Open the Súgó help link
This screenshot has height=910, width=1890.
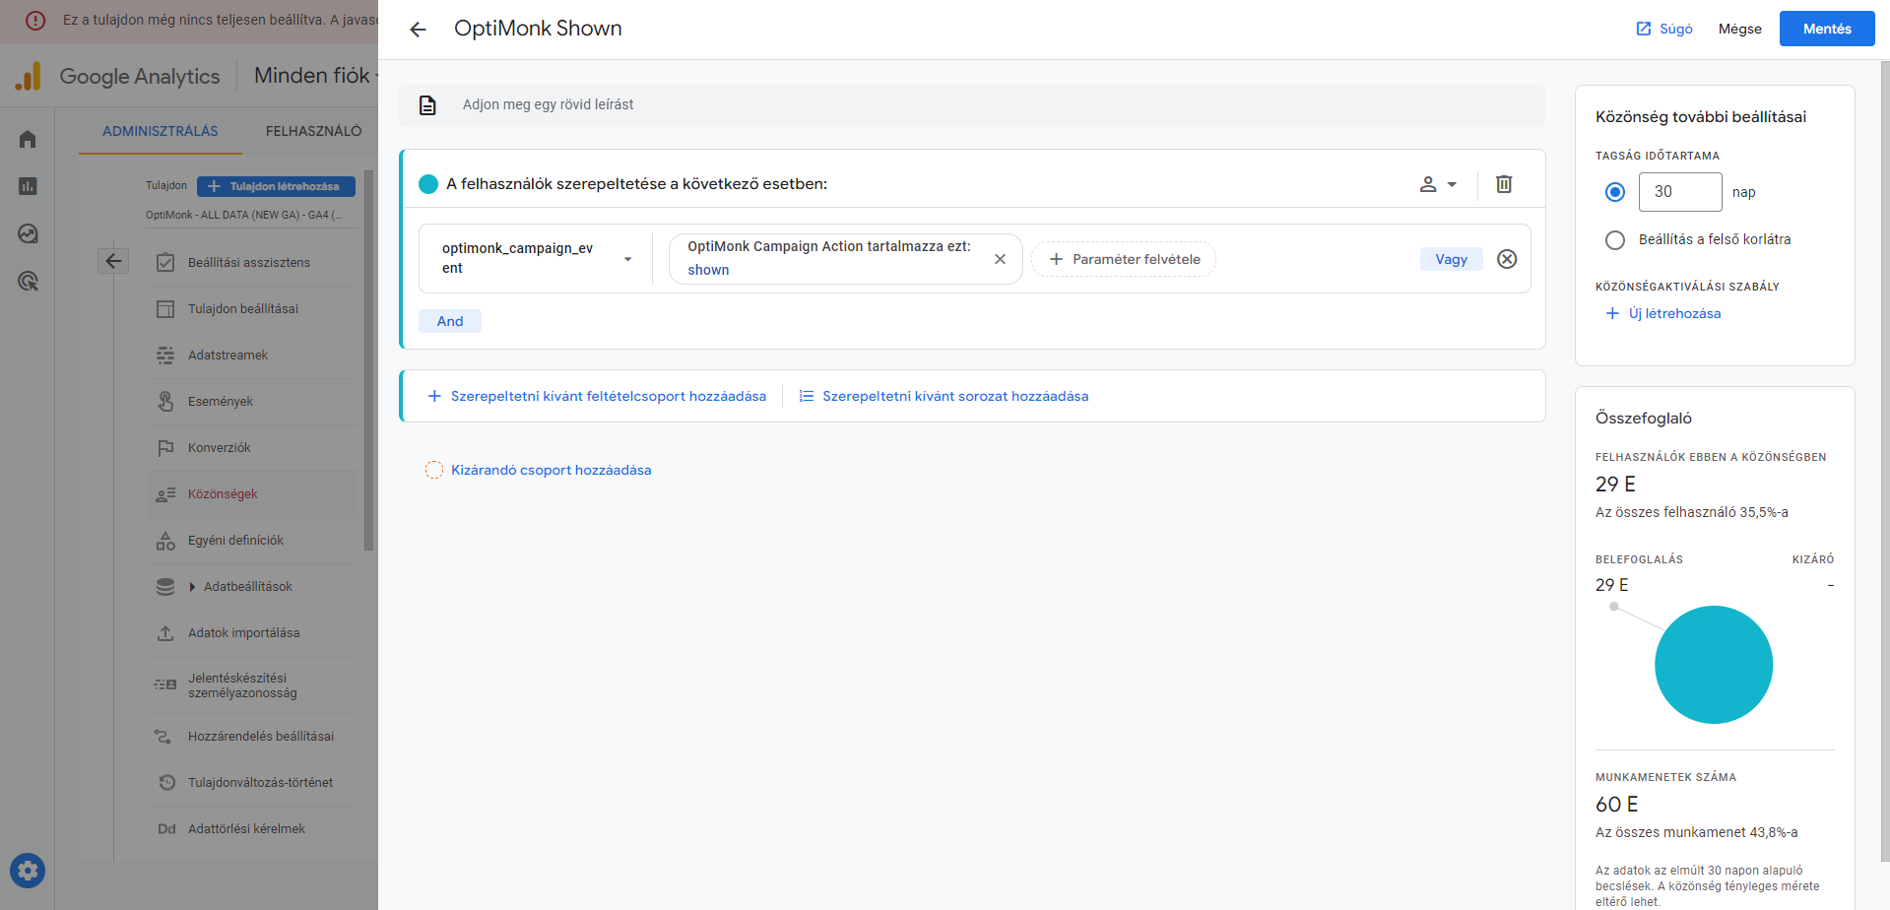pos(1664,29)
